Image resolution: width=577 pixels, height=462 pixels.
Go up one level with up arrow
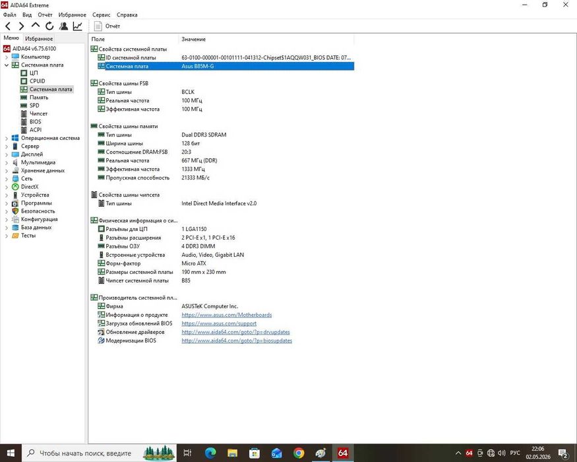tap(36, 26)
